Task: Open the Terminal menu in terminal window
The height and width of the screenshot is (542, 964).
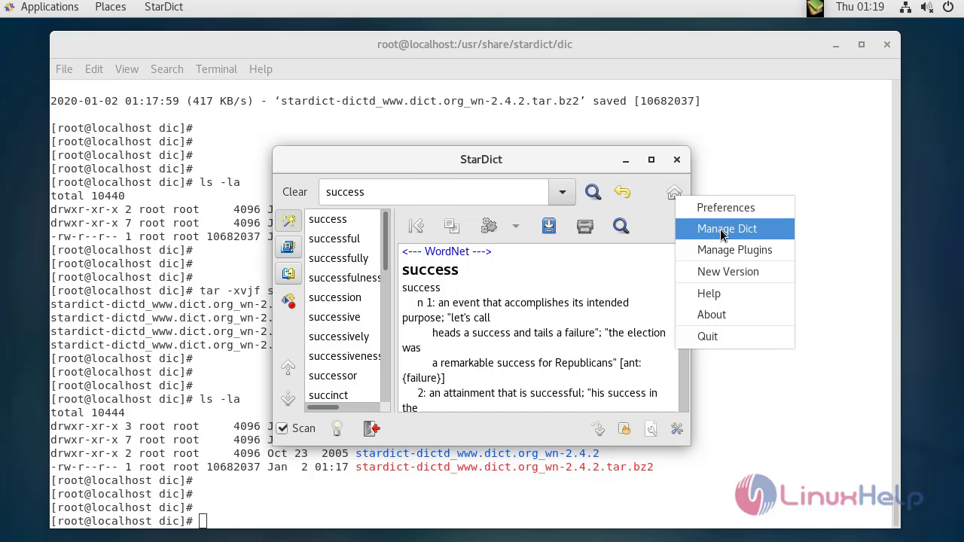Action: (216, 69)
